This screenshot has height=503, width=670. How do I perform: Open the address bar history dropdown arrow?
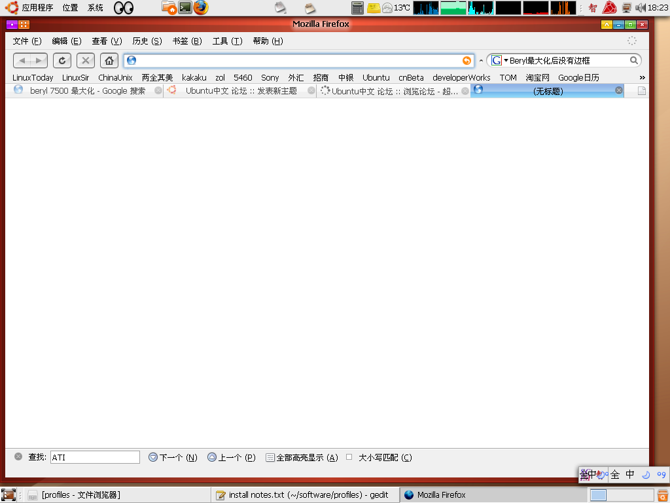point(481,61)
